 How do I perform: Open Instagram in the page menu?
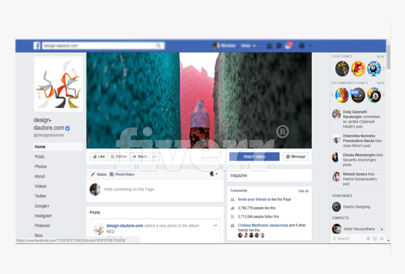pyautogui.click(x=43, y=216)
